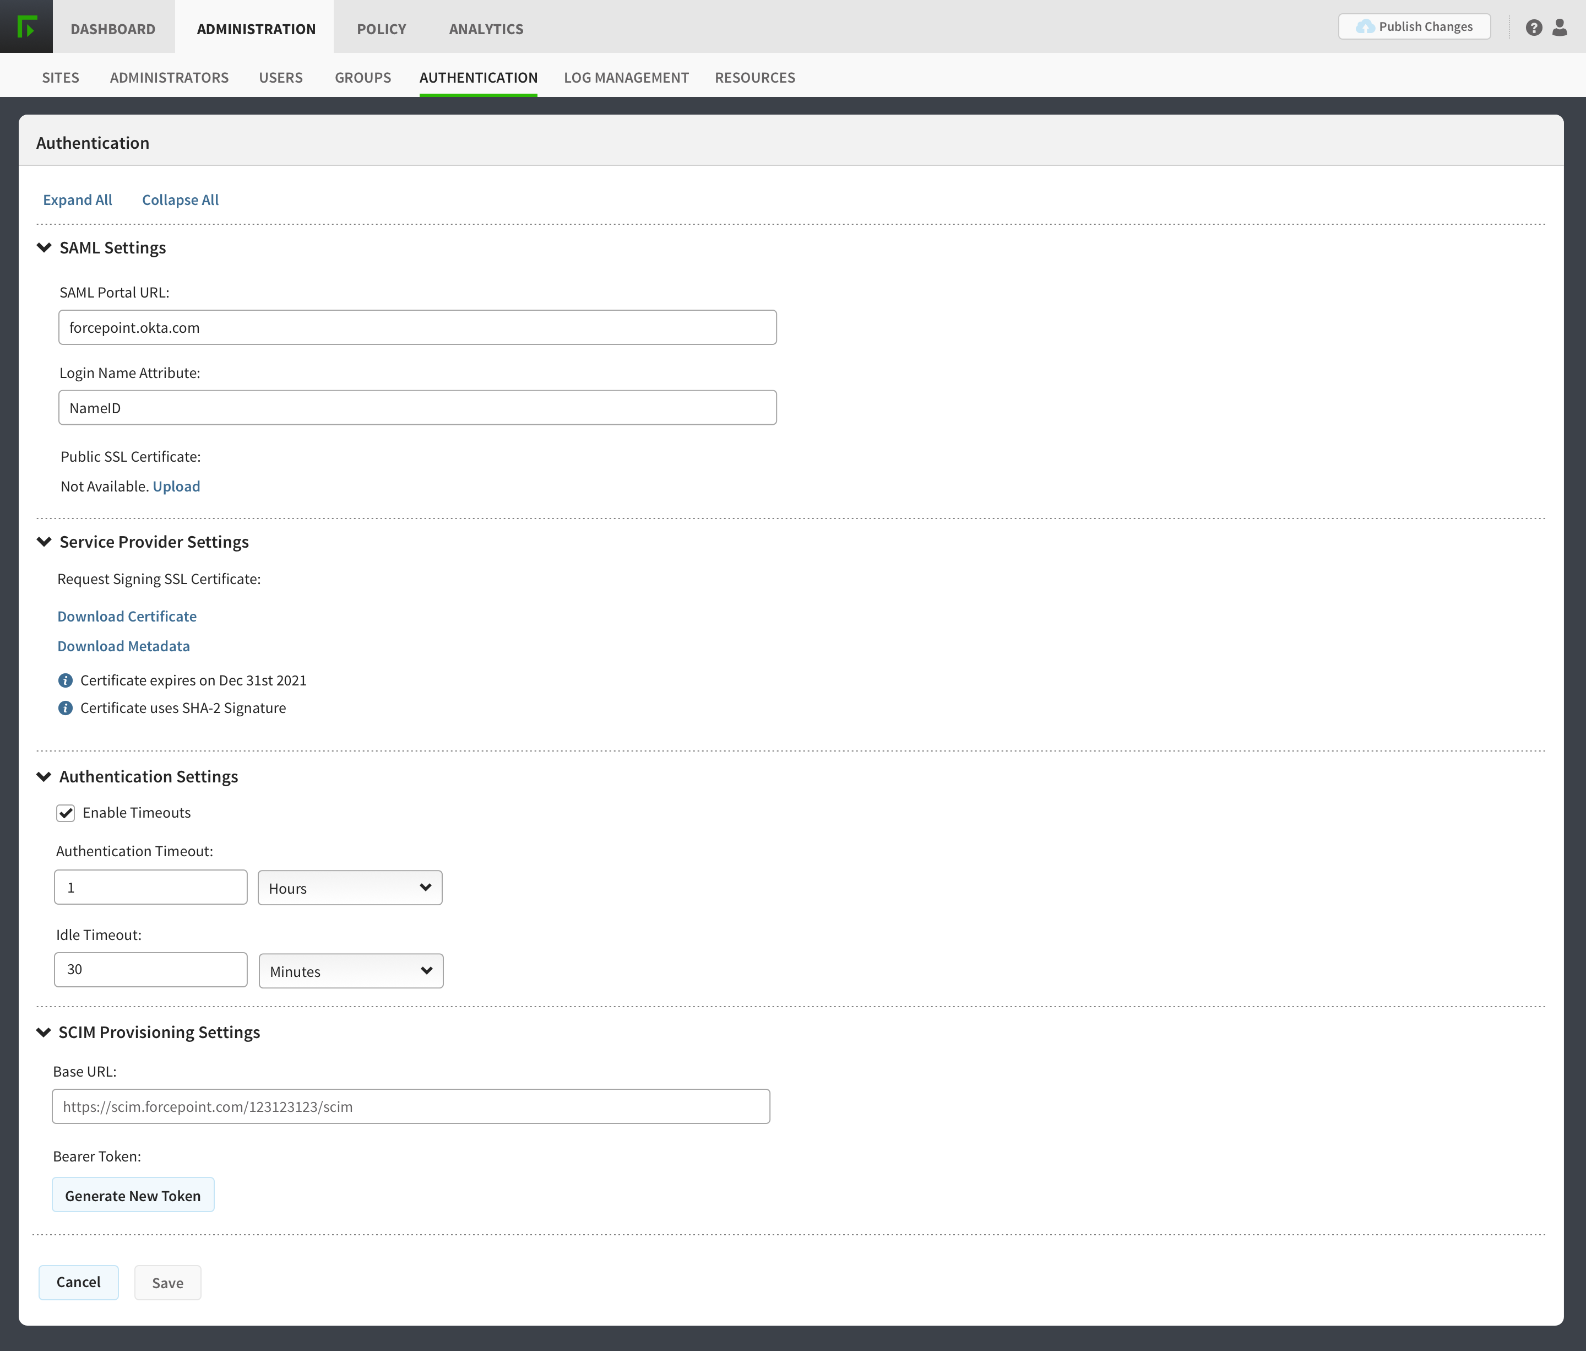Screen dimensions: 1586x1351
Task: Focus the SAML Portal URL field
Action: tap(417, 328)
